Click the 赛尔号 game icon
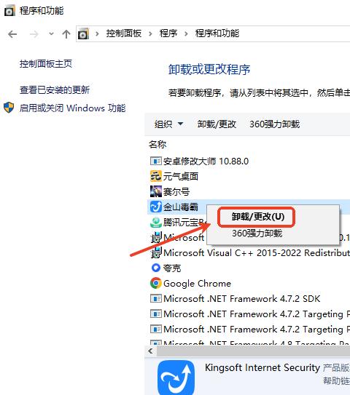350x395 pixels. click(x=156, y=191)
